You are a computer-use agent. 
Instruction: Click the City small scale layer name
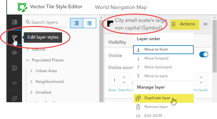point(141,24)
